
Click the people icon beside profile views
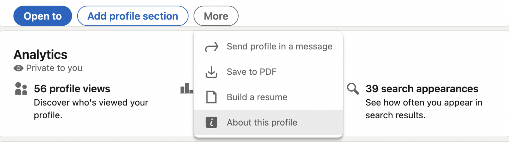click(21, 89)
